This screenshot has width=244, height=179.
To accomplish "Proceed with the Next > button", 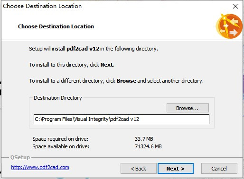I will coord(176,169).
